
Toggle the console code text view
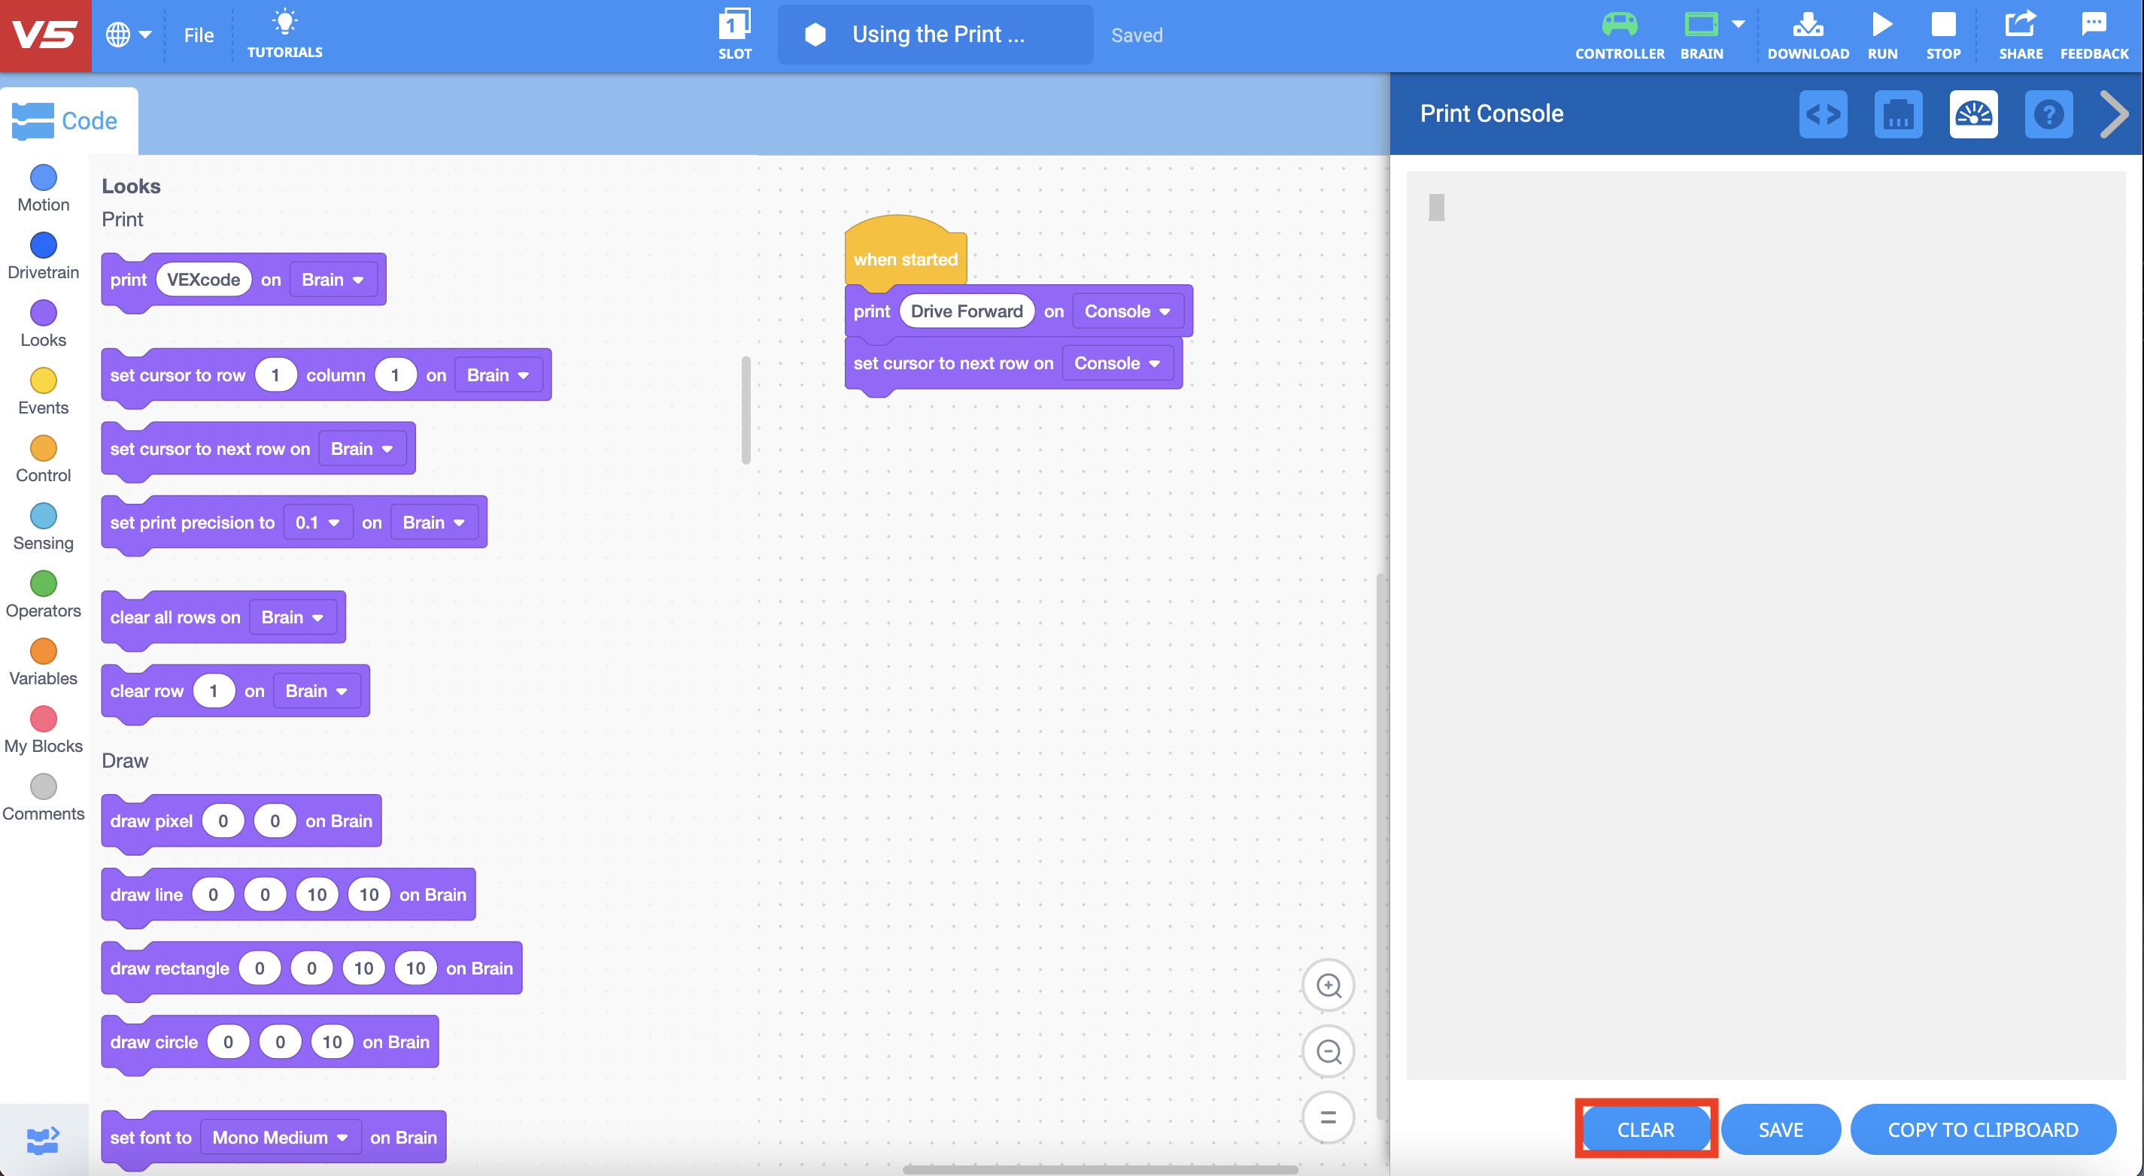point(1824,114)
